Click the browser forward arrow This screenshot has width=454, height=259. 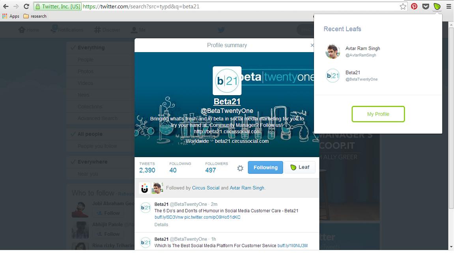click(16, 6)
